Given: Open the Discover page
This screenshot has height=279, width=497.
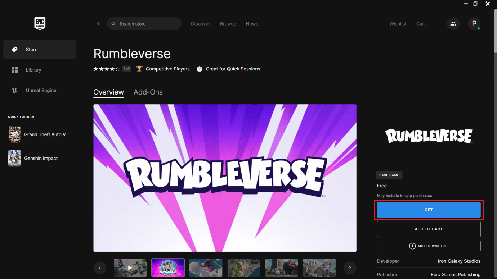Looking at the screenshot, I should pyautogui.click(x=201, y=24).
